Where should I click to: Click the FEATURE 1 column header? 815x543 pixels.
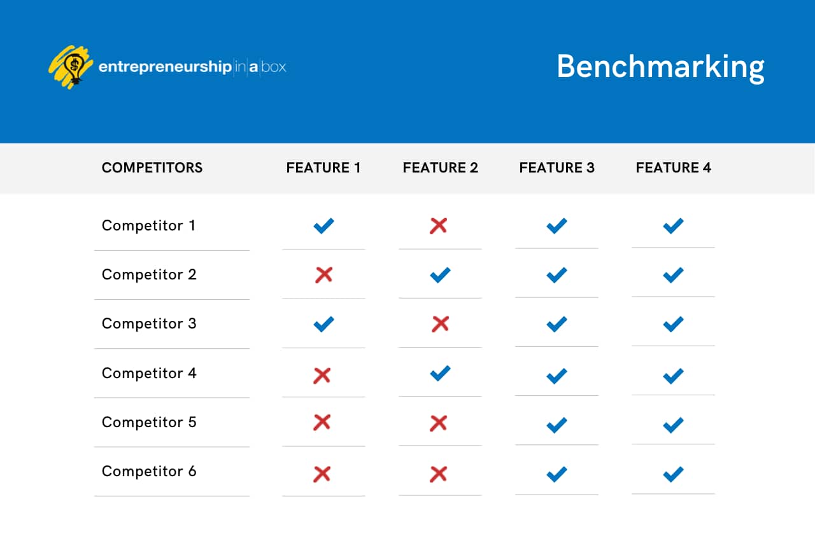click(323, 168)
